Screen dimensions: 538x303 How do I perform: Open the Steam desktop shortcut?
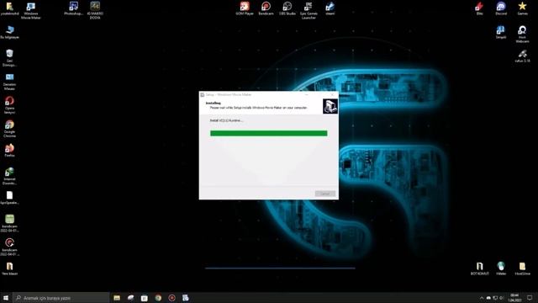click(x=330, y=8)
